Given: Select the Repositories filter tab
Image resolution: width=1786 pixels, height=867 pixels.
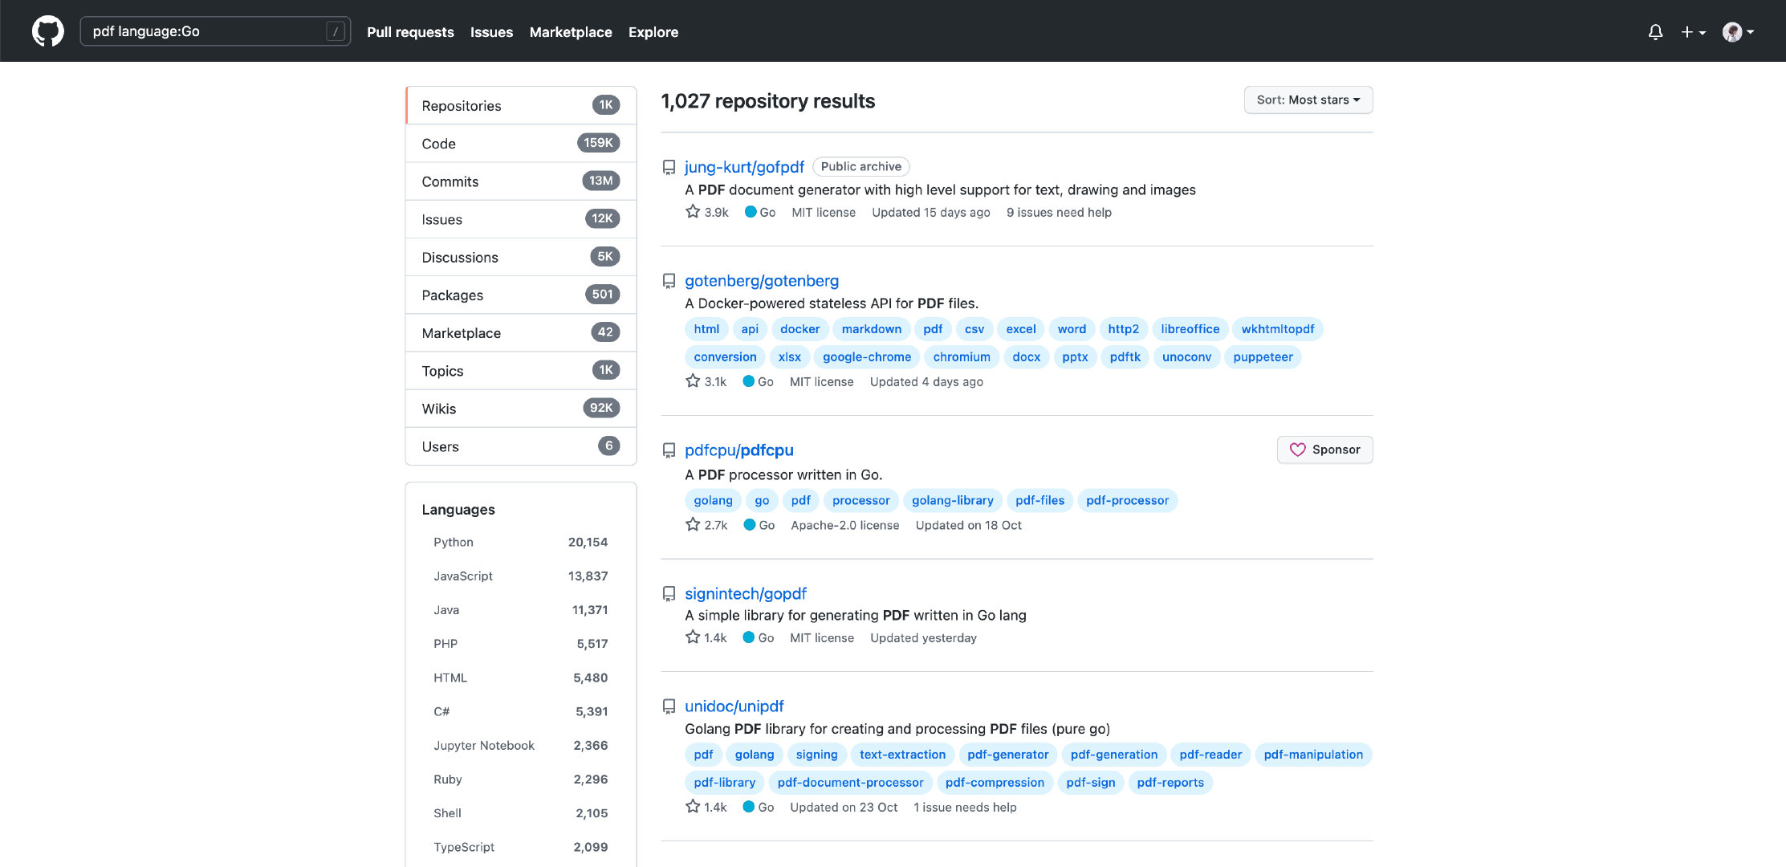Looking at the screenshot, I should 519,106.
